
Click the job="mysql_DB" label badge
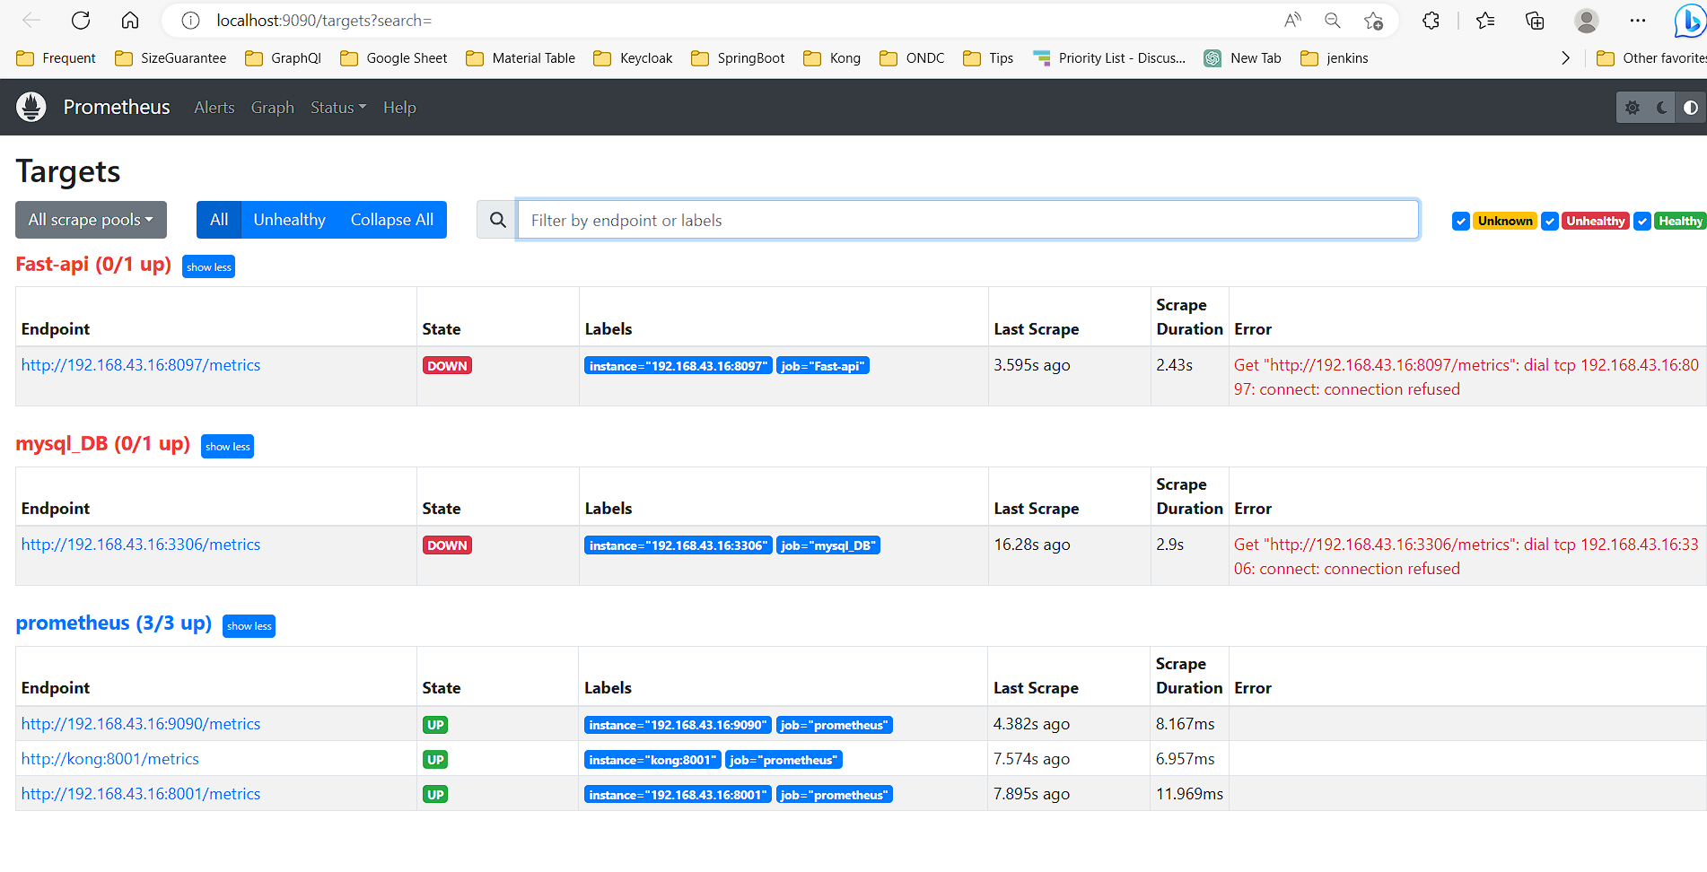point(828,545)
